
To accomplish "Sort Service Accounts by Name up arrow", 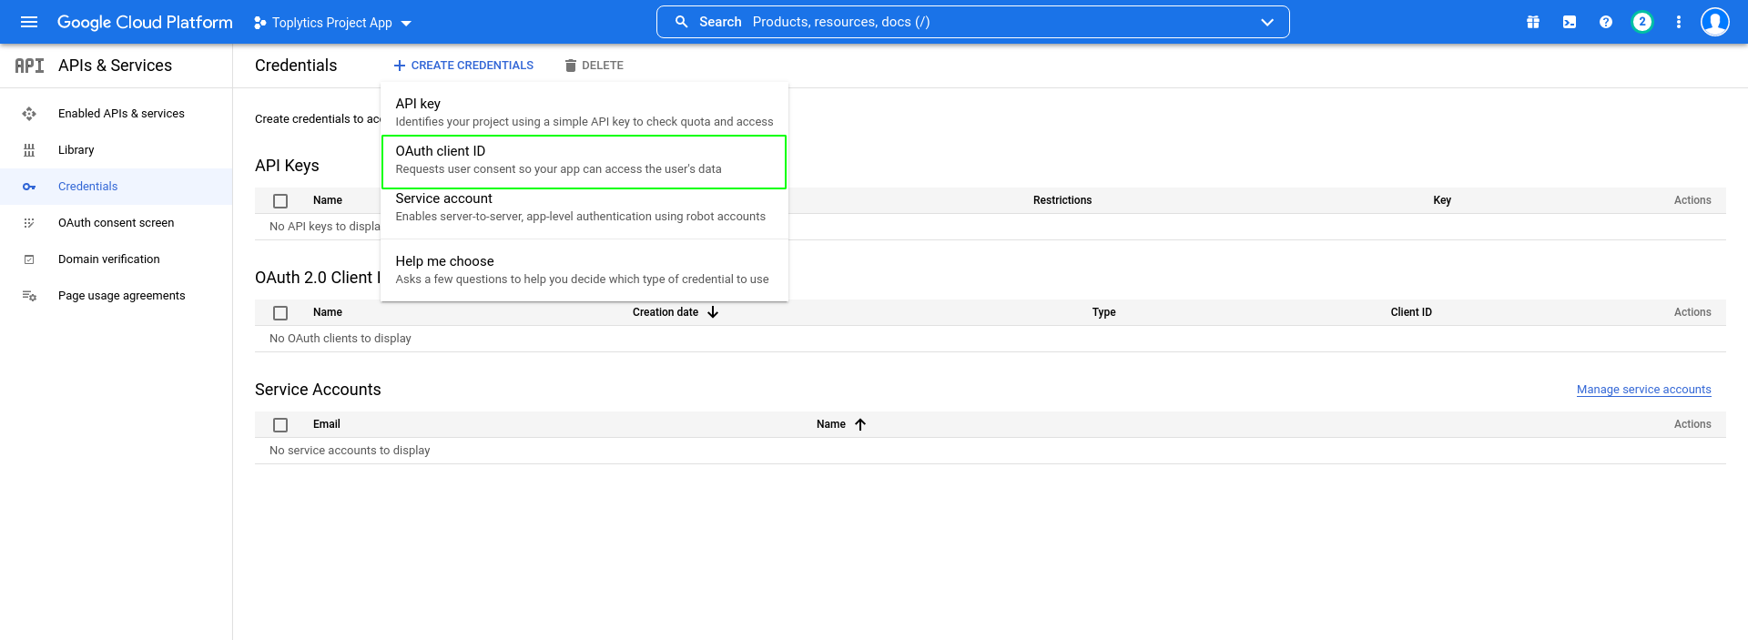I will click(x=860, y=424).
